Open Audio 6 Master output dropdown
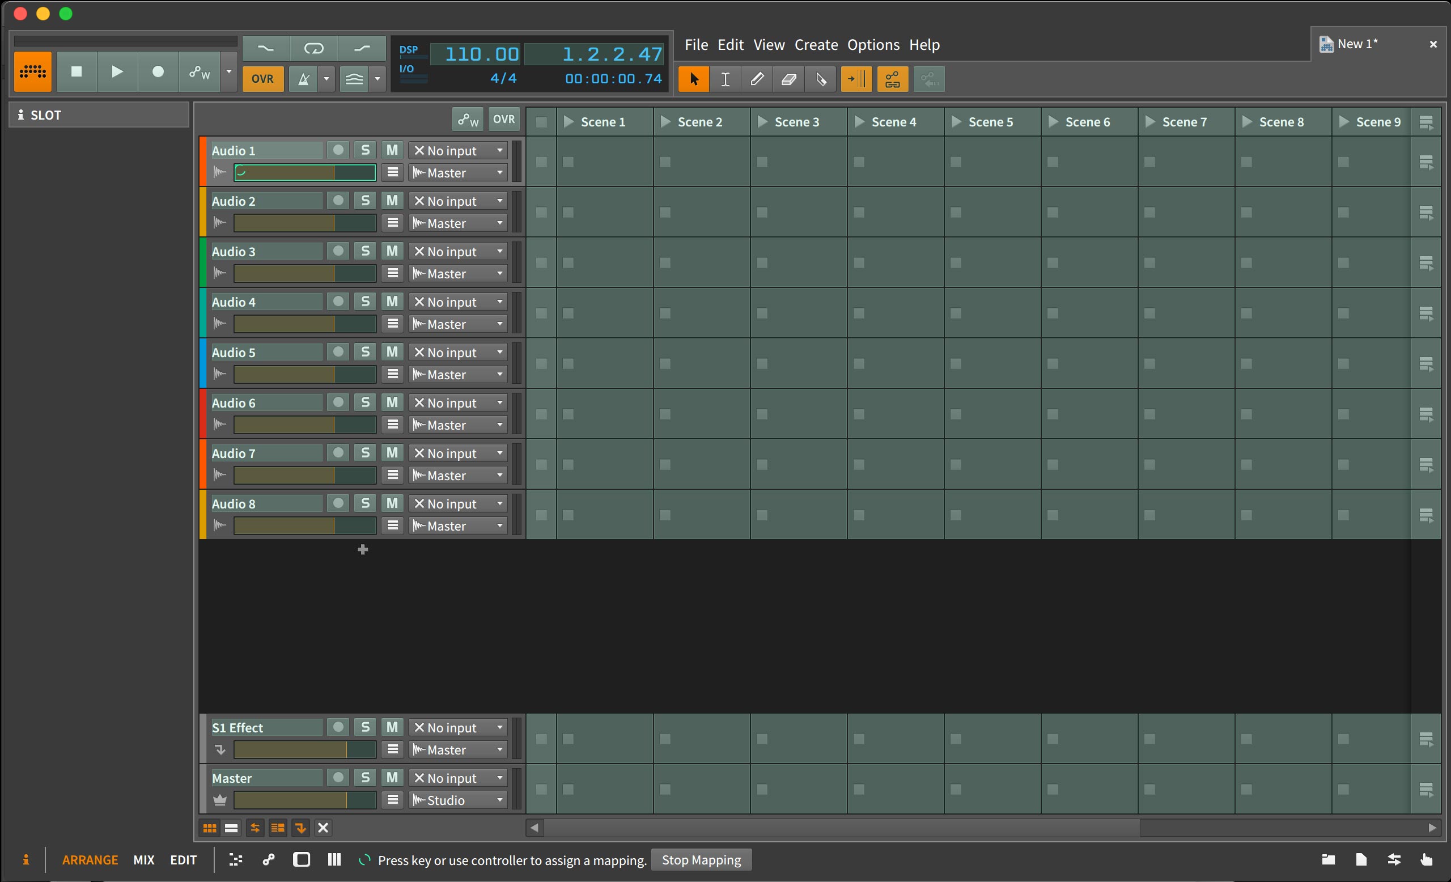Viewport: 1451px width, 882px height. pyautogui.click(x=458, y=425)
